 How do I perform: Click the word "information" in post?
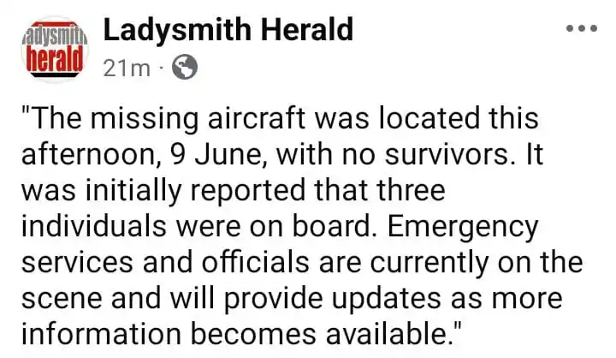tap(101, 335)
